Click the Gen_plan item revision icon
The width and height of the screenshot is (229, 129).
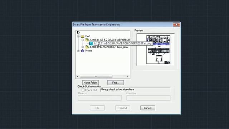coord(87,47)
